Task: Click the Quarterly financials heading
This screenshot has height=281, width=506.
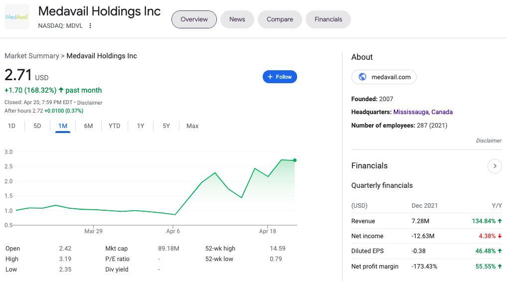Action: pos(382,185)
